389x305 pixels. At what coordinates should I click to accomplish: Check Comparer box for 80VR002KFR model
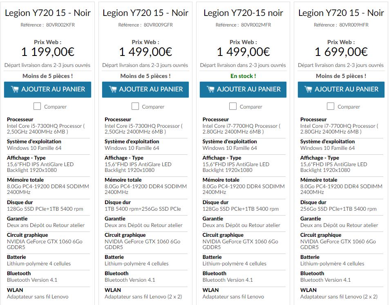(x=37, y=107)
